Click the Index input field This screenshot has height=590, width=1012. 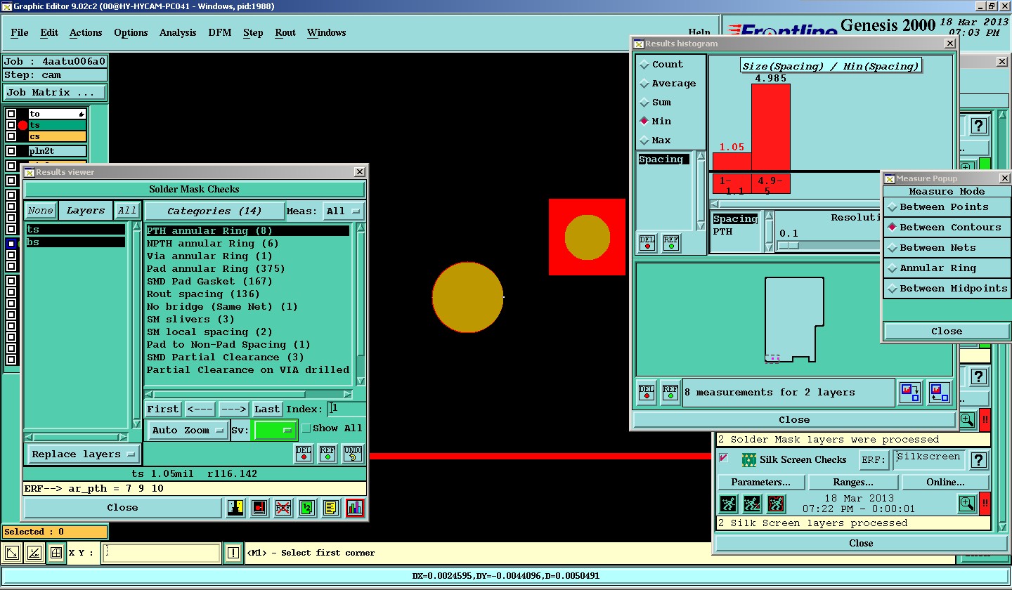pyautogui.click(x=347, y=408)
